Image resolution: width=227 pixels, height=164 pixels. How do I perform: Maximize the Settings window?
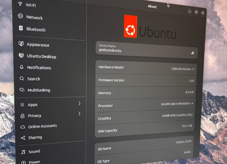coord(196,12)
